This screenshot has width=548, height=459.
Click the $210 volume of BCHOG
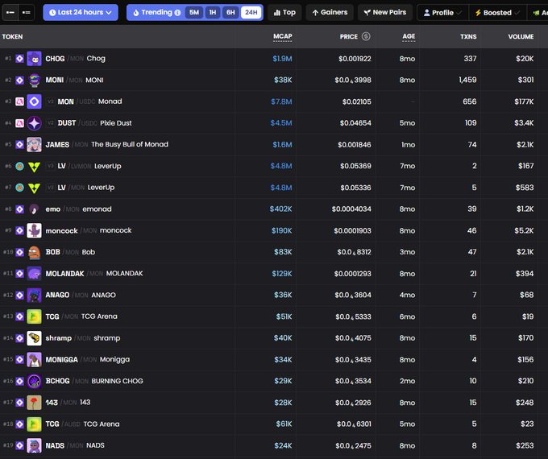(x=525, y=381)
